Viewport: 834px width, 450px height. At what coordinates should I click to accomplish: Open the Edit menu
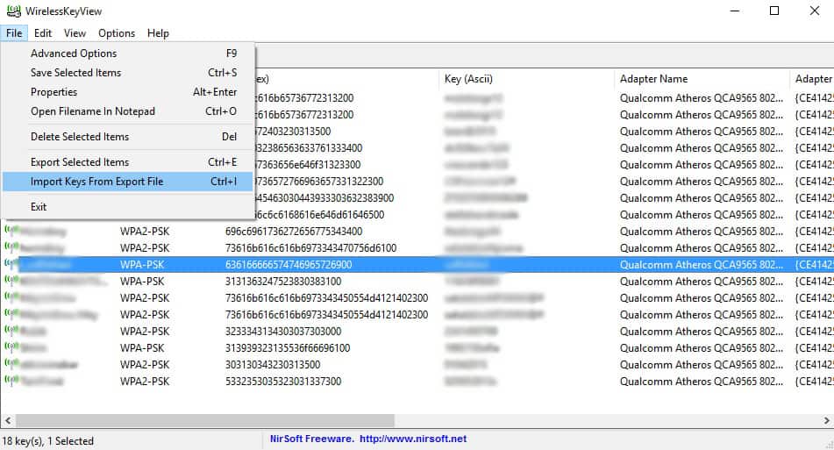(43, 33)
